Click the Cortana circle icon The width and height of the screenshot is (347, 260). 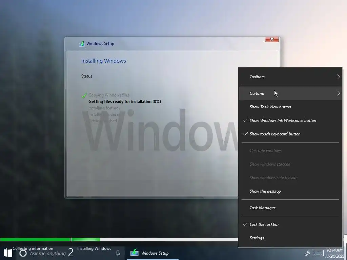(x=23, y=253)
